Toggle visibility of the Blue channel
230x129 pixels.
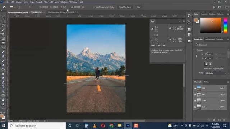point(195,107)
